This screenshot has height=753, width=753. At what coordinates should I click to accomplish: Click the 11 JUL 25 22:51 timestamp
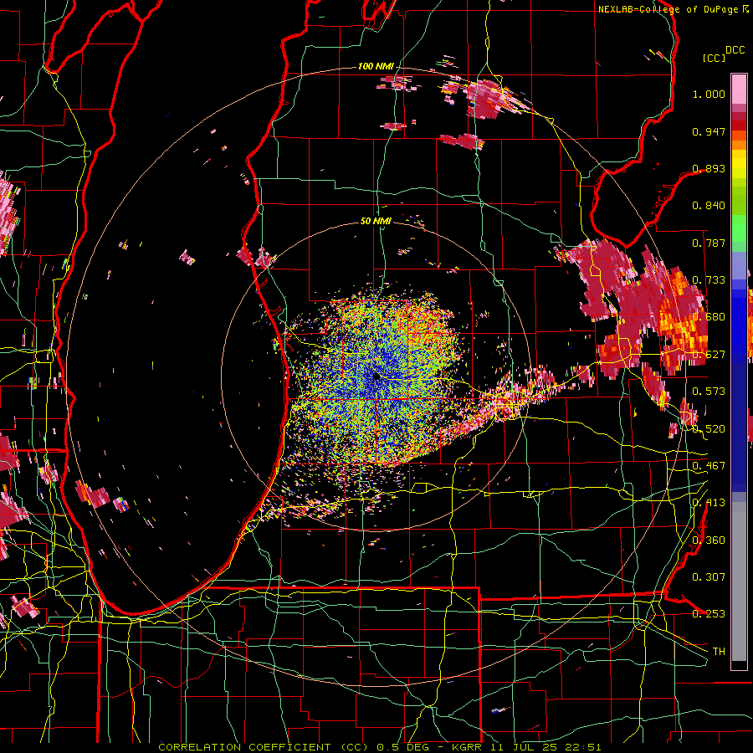tap(546, 747)
